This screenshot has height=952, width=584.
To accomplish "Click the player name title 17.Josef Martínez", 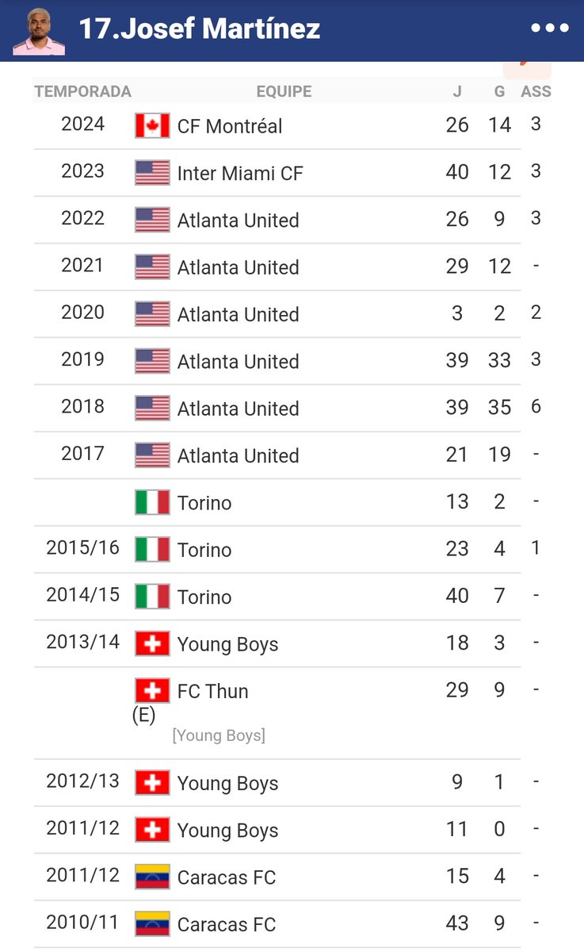I will tap(200, 29).
